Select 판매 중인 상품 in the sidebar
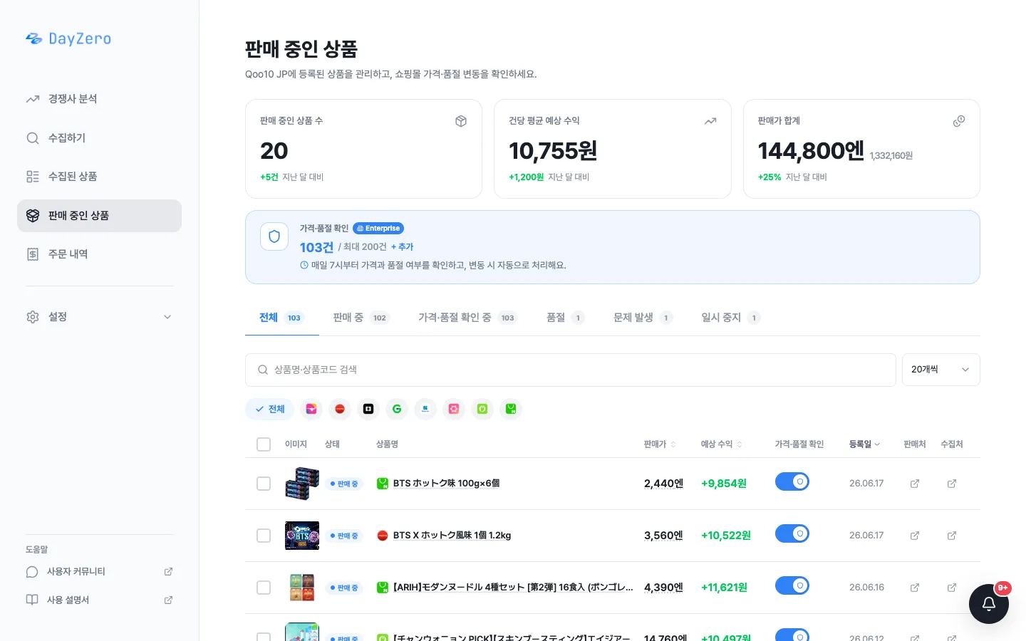 point(99,216)
